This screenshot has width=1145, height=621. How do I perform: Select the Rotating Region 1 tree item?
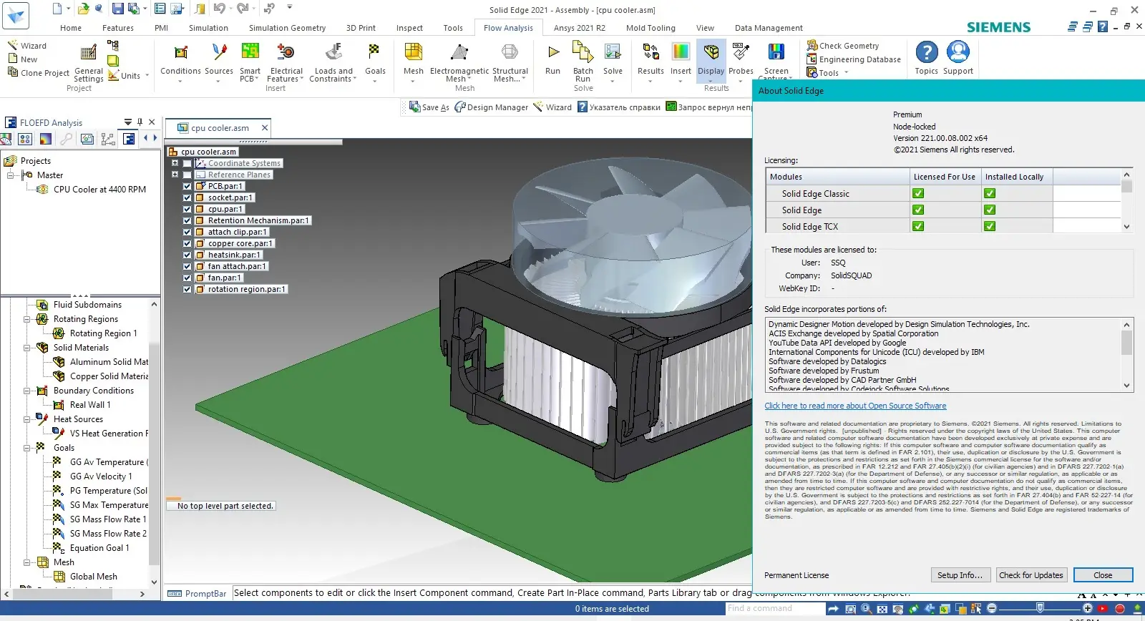click(103, 333)
